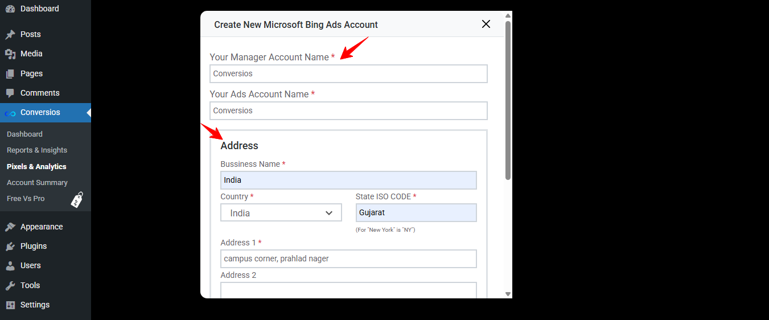Screen dimensions: 769x320
Task: Click the Your Manager Account Name field
Action: [348, 73]
